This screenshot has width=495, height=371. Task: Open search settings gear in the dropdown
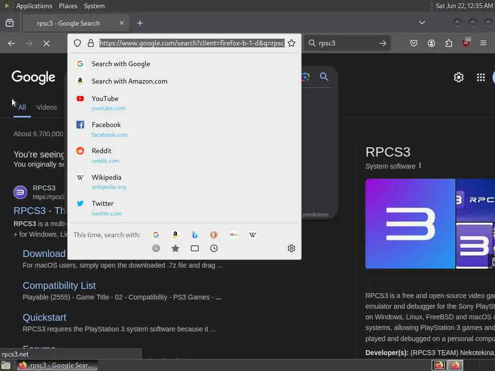[x=291, y=248]
